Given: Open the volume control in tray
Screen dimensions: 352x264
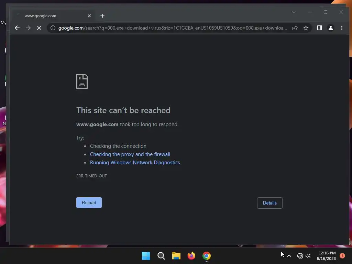Looking at the screenshot, I should point(308,256).
